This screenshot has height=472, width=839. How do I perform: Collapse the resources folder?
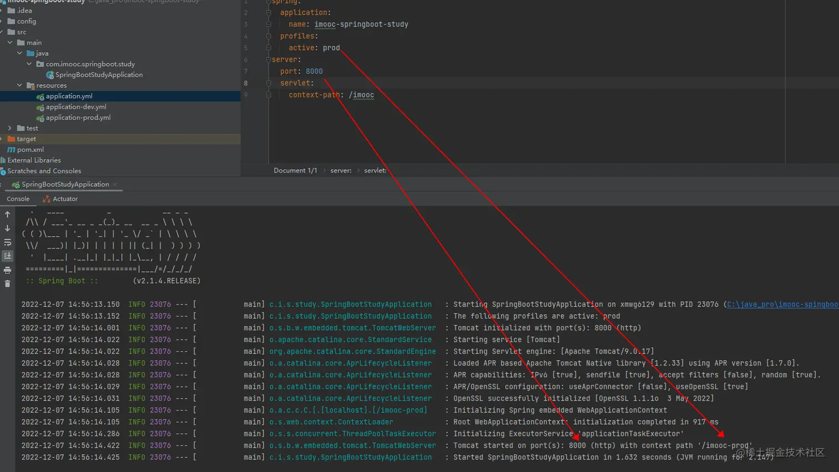point(19,85)
